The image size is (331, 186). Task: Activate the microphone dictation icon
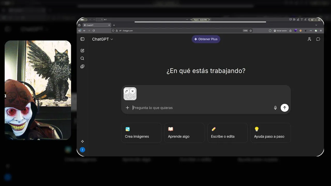[x=275, y=108]
